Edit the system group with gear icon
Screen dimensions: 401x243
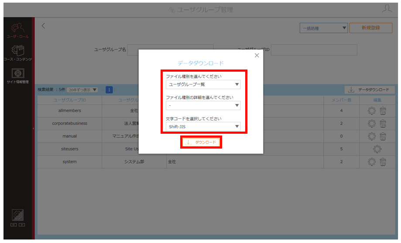pos(372,162)
